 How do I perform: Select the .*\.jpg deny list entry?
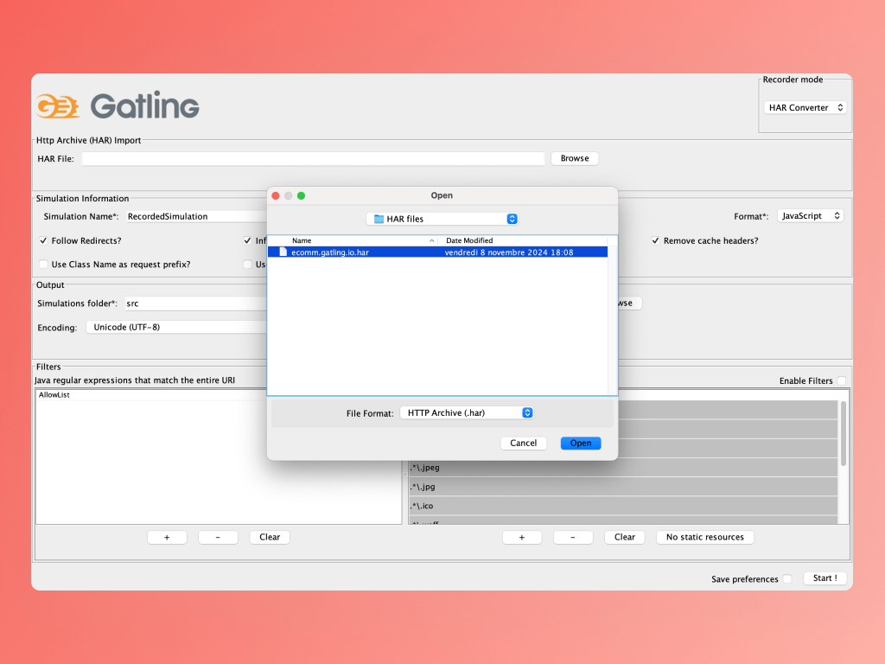(x=623, y=487)
